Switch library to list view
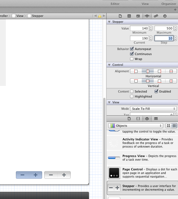 click(x=174, y=126)
